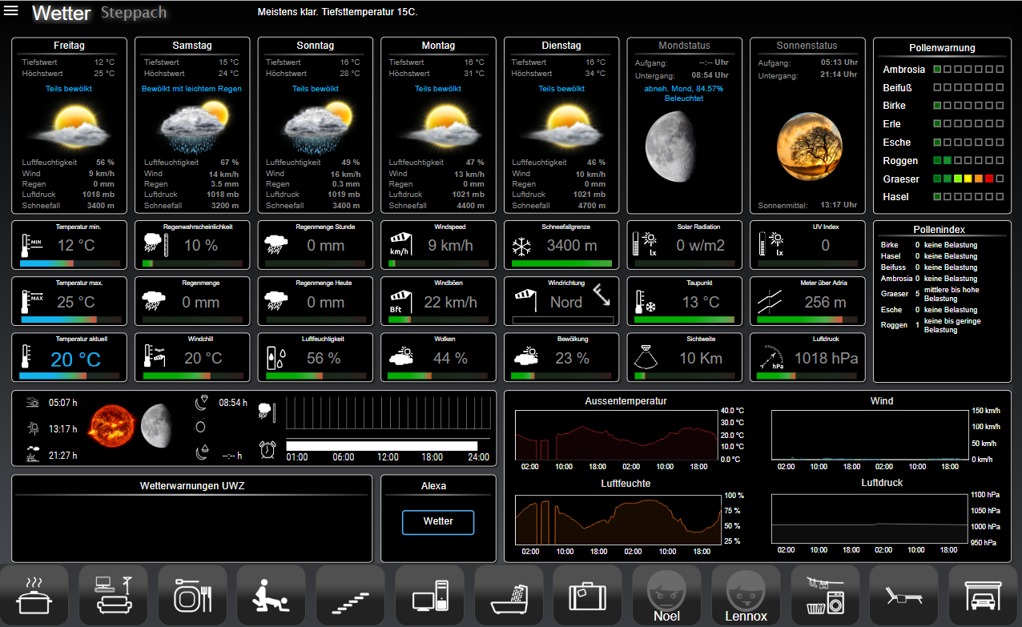This screenshot has width=1022, height=627.
Task: Click the Windrichtung Nord tile
Action: (563, 301)
